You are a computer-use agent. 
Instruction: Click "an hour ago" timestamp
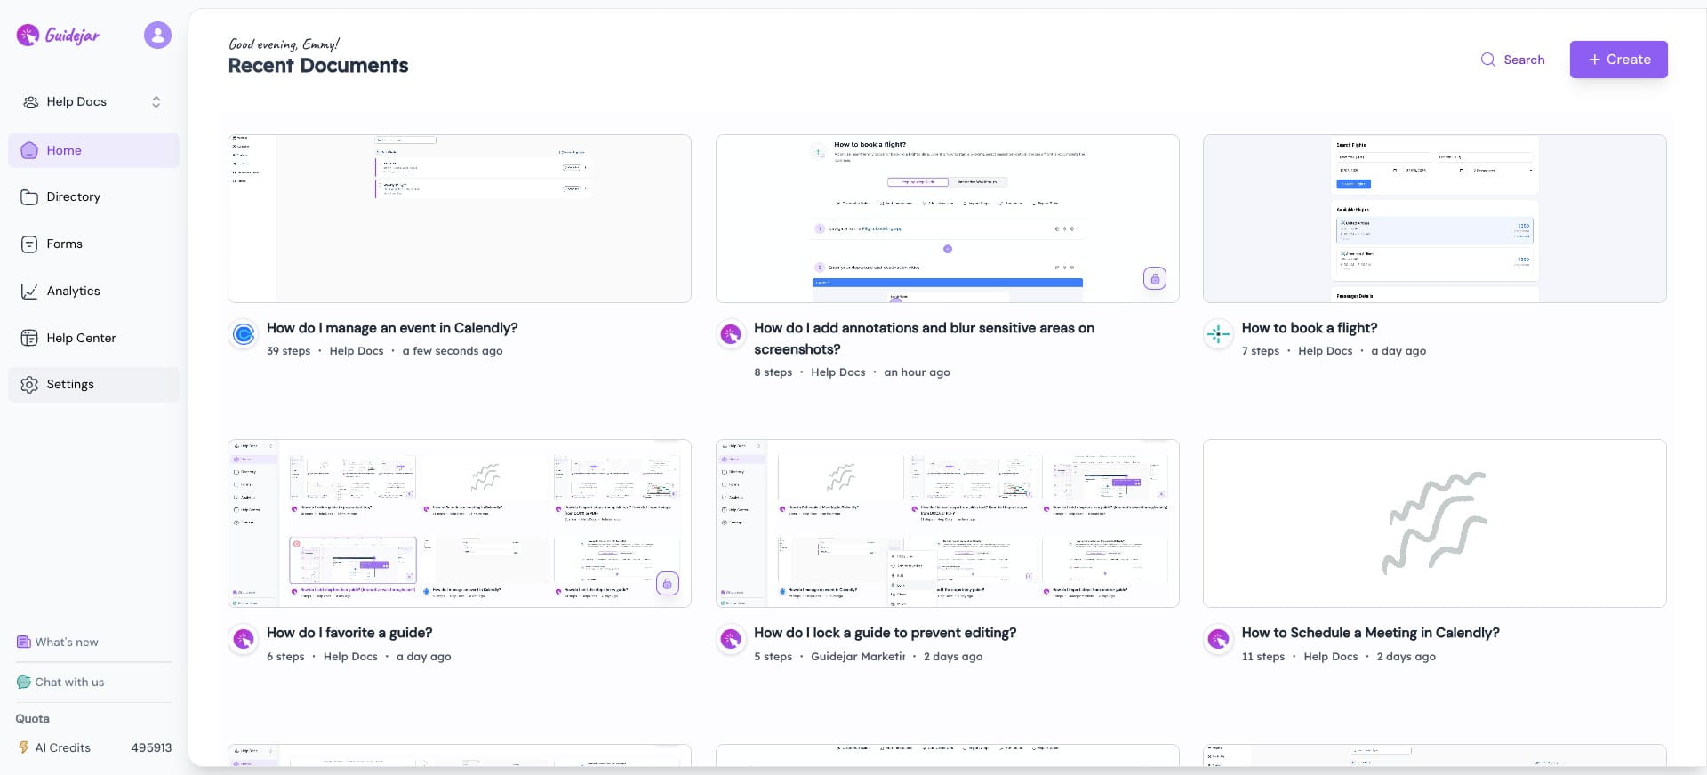(917, 372)
